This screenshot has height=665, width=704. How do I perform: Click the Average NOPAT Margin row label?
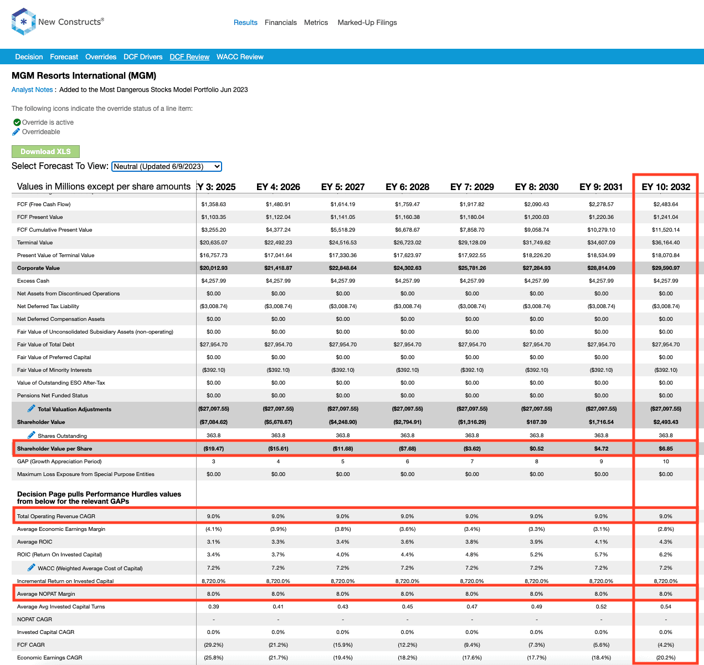(46, 594)
